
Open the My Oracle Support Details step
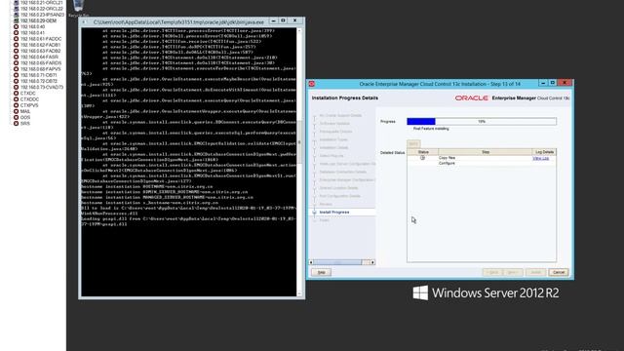click(340, 115)
